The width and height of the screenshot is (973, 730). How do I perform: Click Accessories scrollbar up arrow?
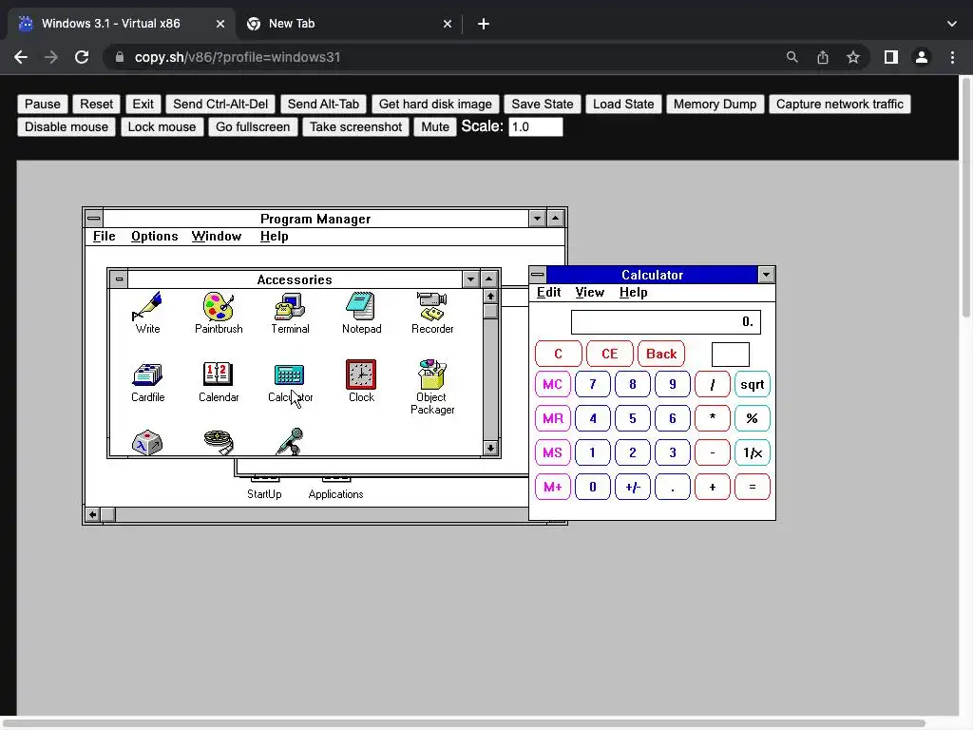(490, 297)
